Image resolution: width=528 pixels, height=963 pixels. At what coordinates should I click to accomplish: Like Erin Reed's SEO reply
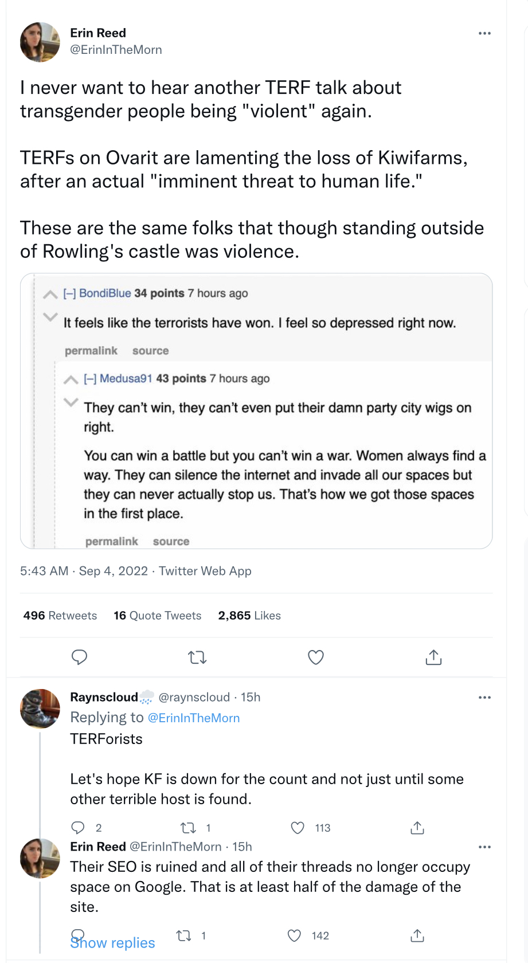tap(294, 935)
